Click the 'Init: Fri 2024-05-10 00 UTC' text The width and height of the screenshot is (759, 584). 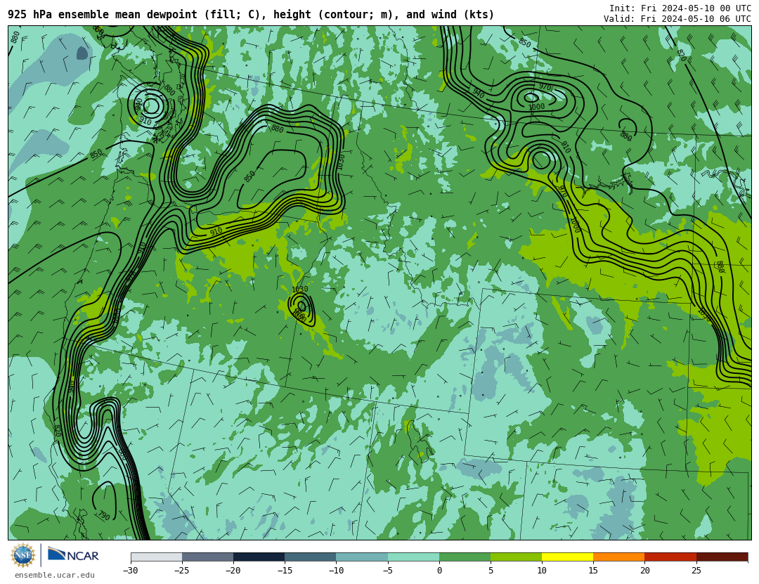[680, 8]
